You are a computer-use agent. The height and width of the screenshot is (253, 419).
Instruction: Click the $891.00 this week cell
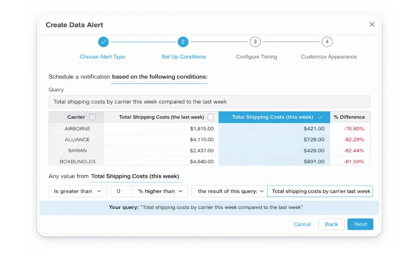tap(314, 161)
